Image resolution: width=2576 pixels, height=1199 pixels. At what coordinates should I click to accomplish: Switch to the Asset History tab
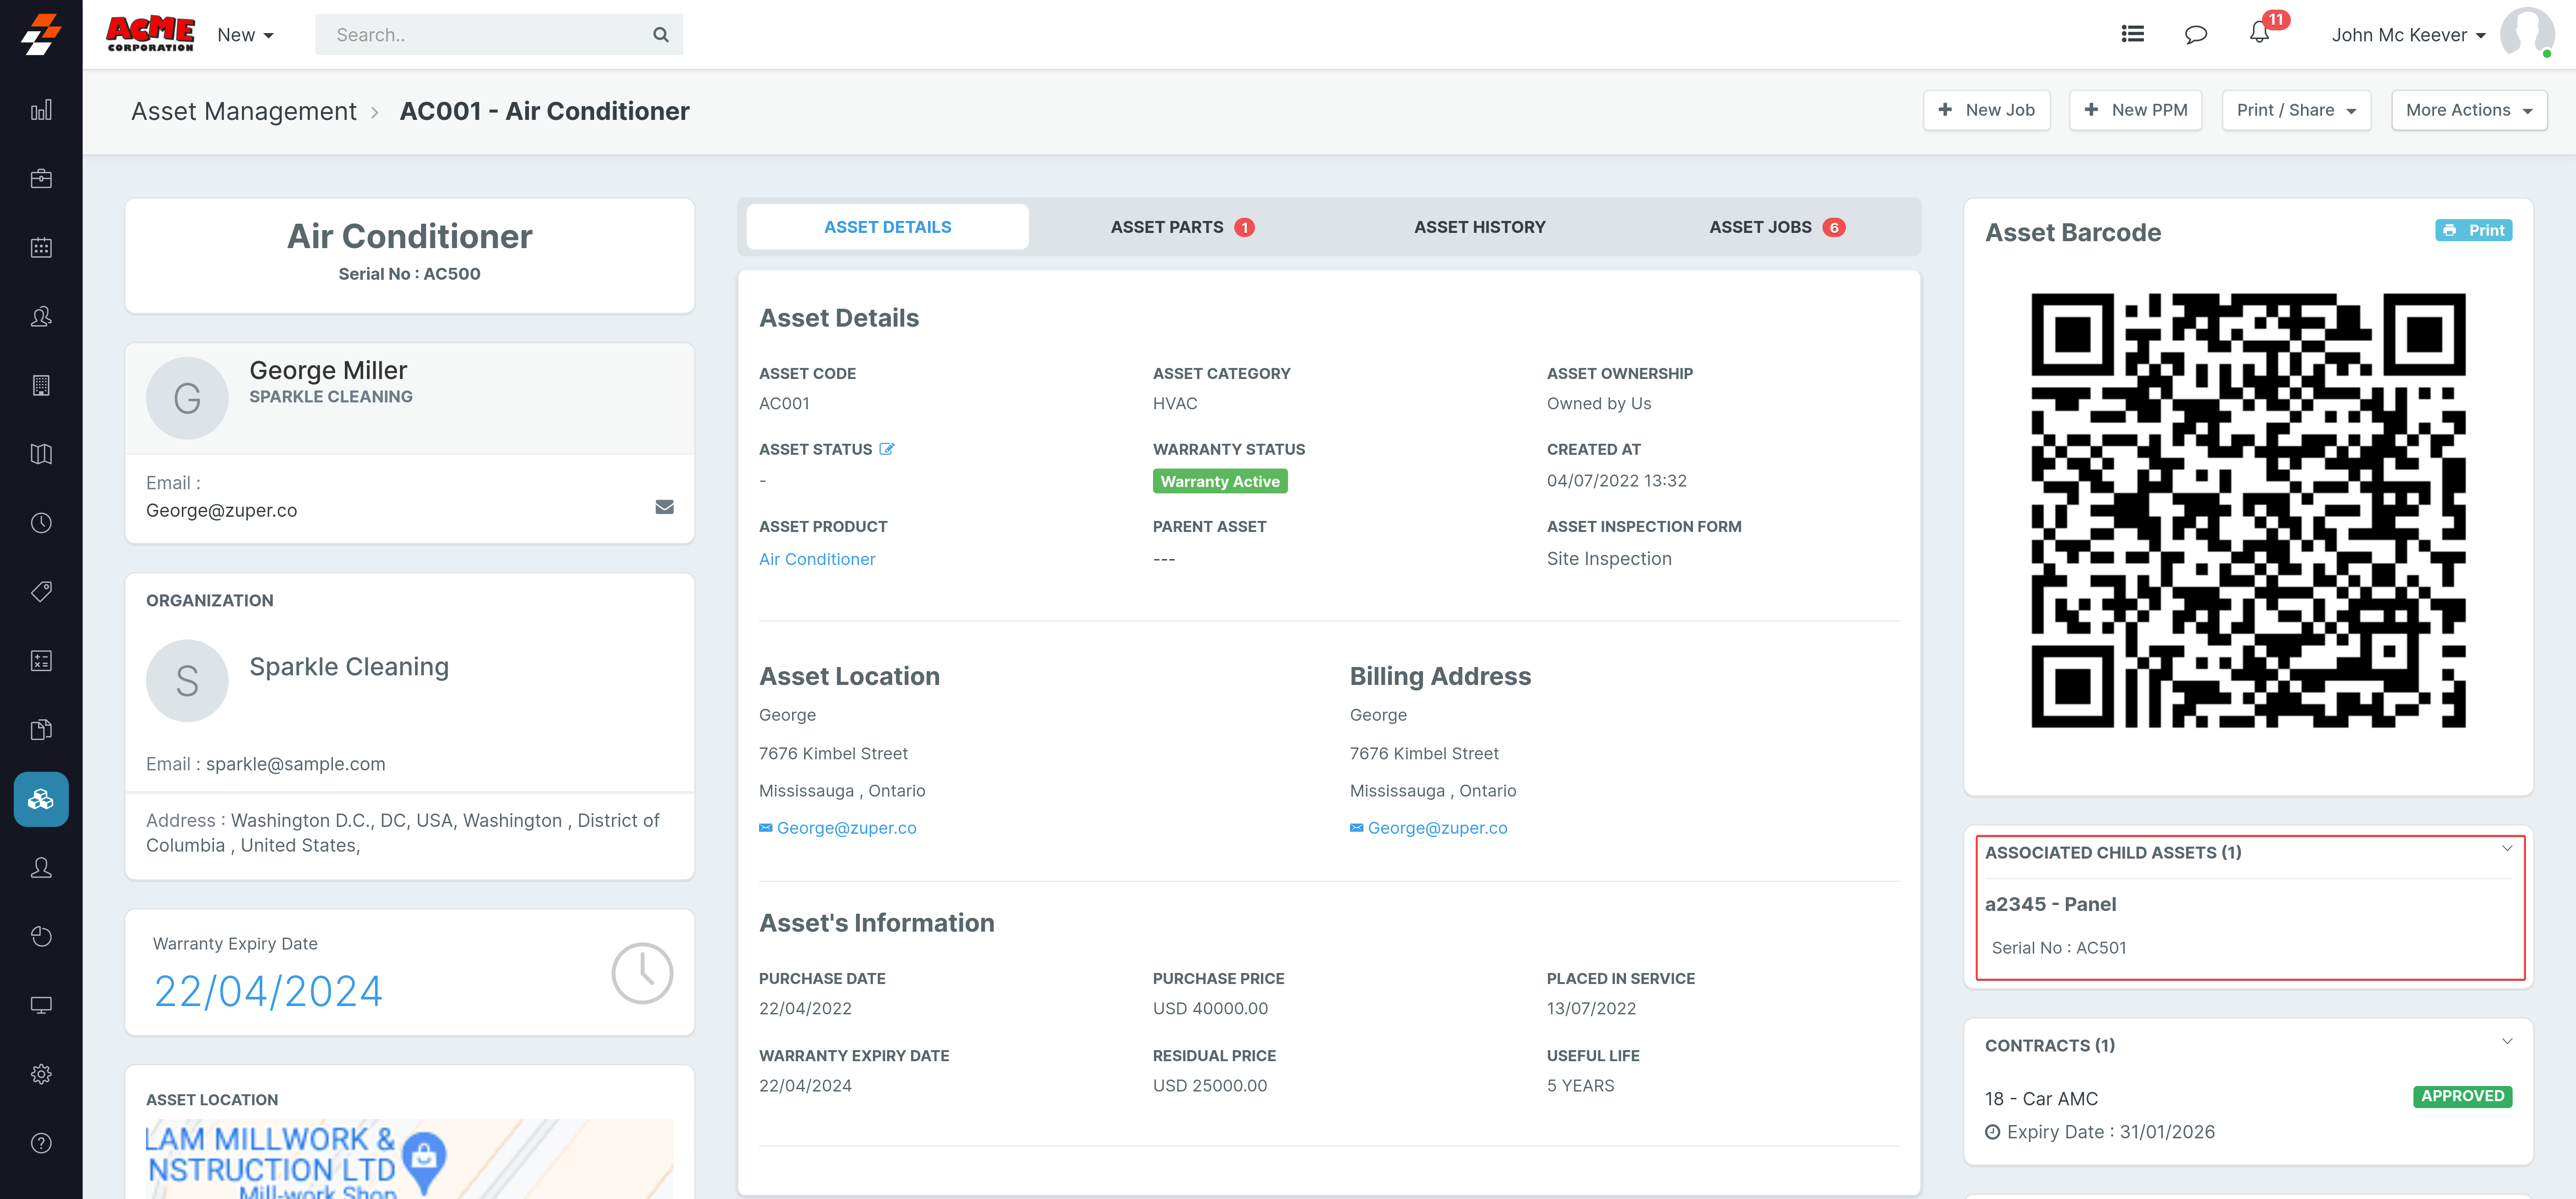pyautogui.click(x=1479, y=227)
